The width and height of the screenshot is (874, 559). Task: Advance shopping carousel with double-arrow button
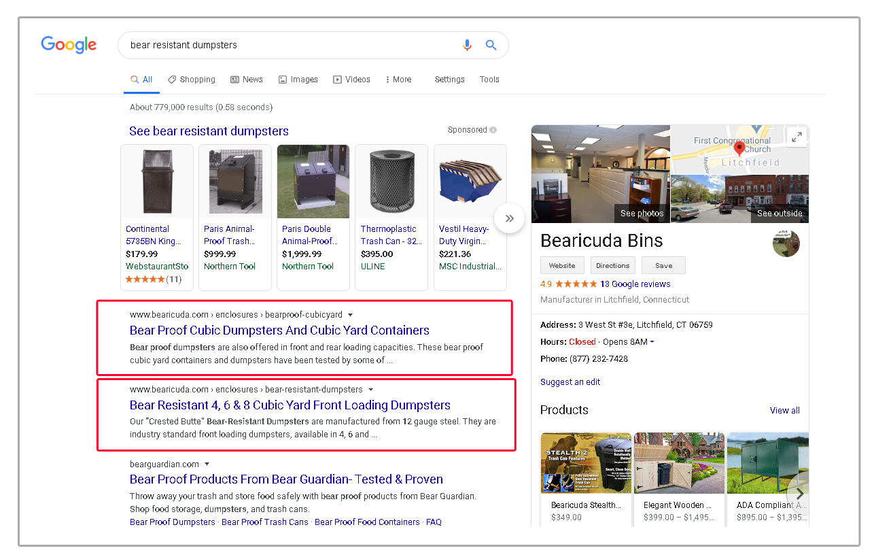click(509, 218)
